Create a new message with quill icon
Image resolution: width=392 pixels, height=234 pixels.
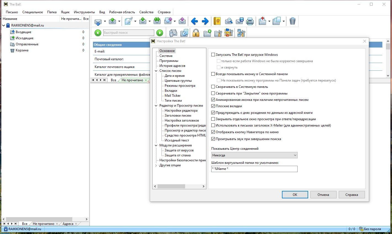128,21
